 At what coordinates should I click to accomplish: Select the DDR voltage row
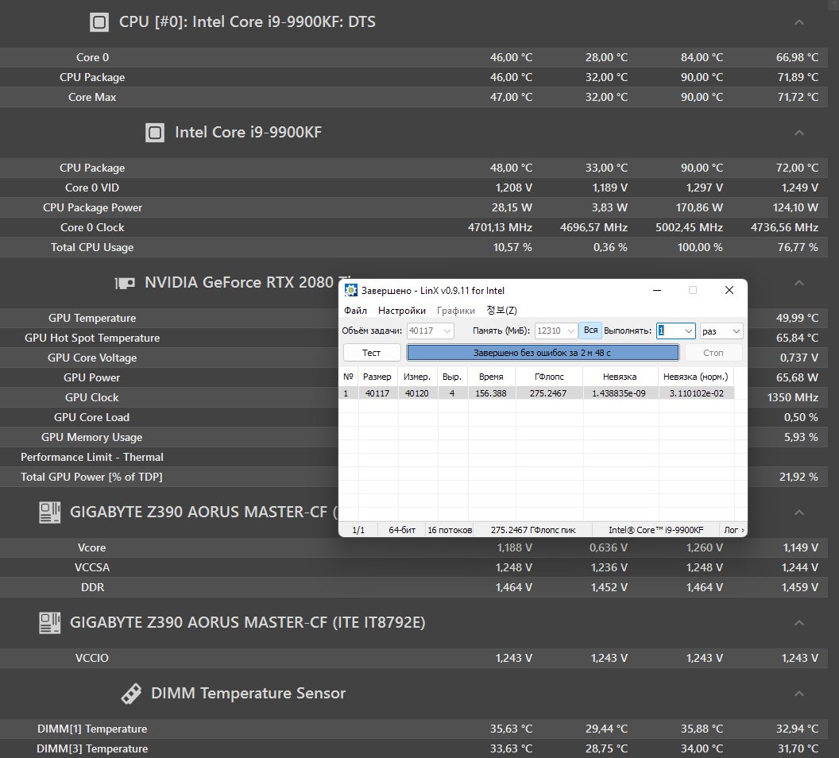pos(414,588)
